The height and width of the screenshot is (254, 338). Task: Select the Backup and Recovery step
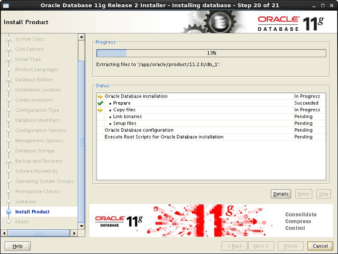pos(39,161)
